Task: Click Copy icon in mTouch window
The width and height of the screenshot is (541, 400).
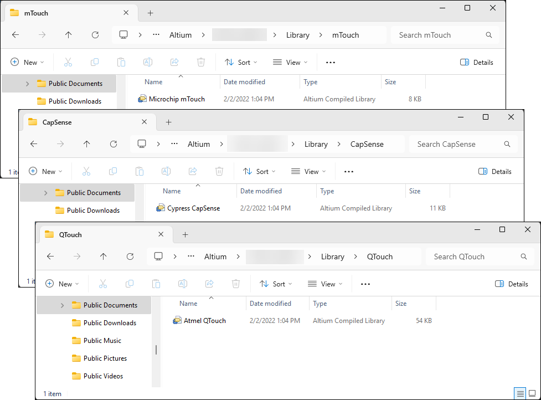Action: click(95, 63)
